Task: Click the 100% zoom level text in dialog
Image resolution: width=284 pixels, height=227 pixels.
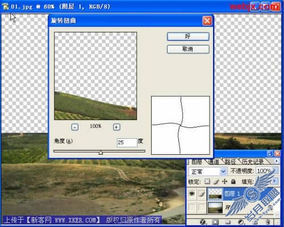Action: (95, 126)
